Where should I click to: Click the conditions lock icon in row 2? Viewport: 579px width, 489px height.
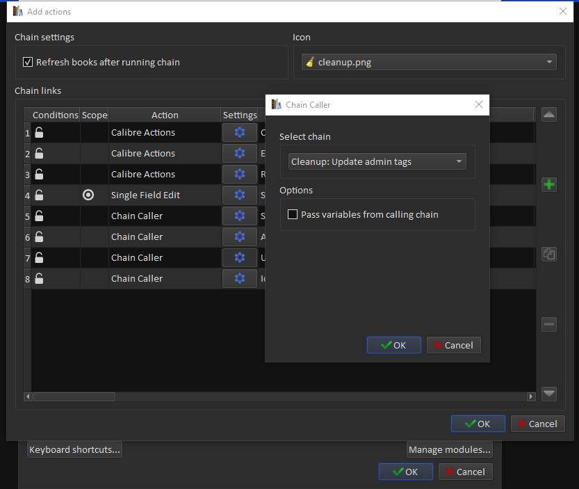[x=39, y=153]
